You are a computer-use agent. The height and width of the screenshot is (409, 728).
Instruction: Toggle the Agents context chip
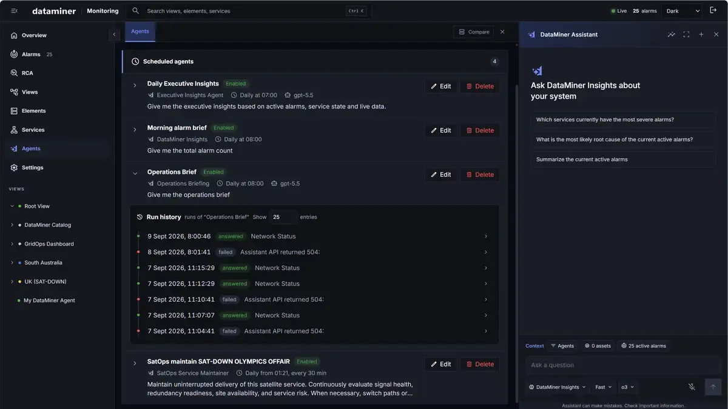562,346
